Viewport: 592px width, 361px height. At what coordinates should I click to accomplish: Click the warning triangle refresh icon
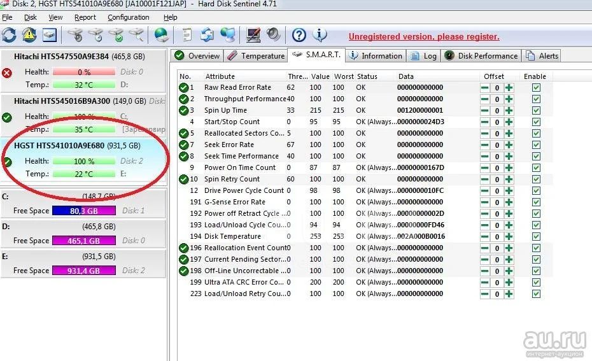tap(29, 35)
